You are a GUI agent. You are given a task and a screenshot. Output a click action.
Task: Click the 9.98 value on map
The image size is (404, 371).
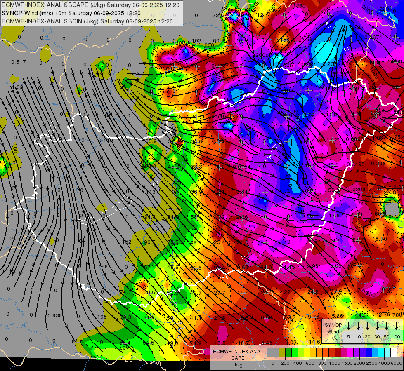[x=313, y=266]
